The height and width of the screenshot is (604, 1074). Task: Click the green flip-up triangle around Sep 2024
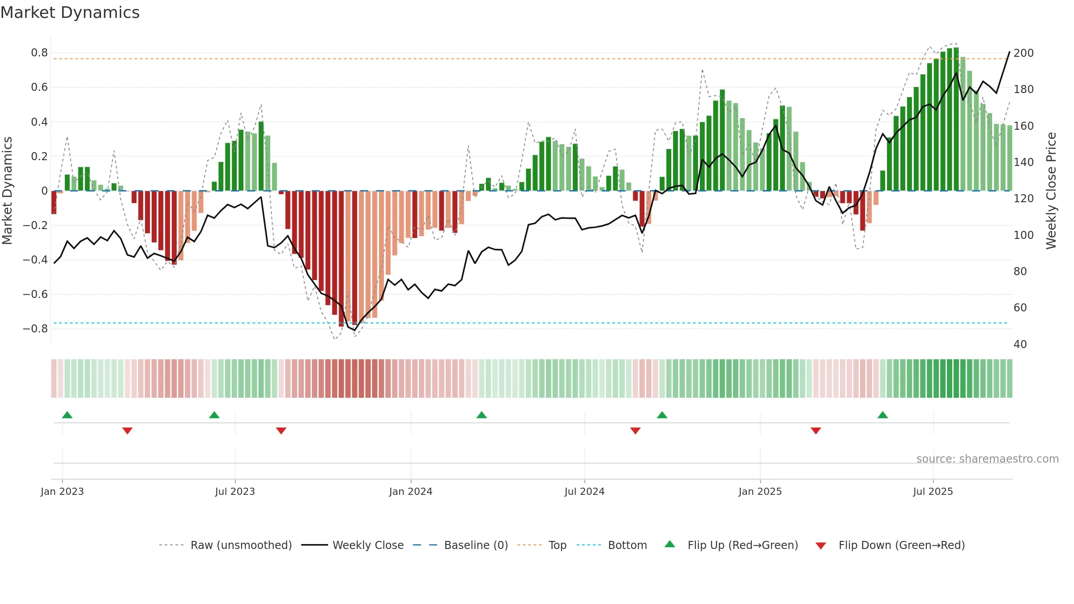pos(662,415)
